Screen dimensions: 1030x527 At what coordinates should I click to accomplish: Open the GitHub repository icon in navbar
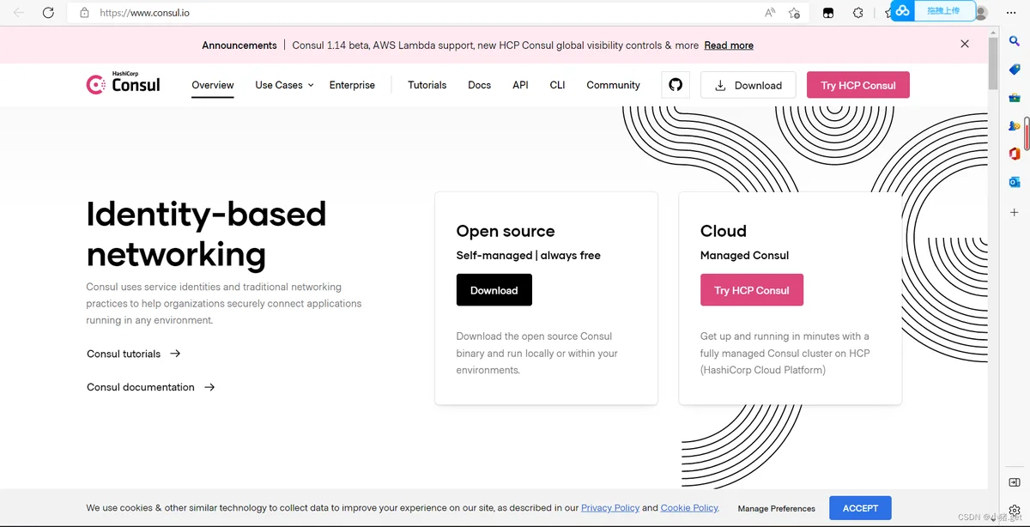click(x=676, y=85)
